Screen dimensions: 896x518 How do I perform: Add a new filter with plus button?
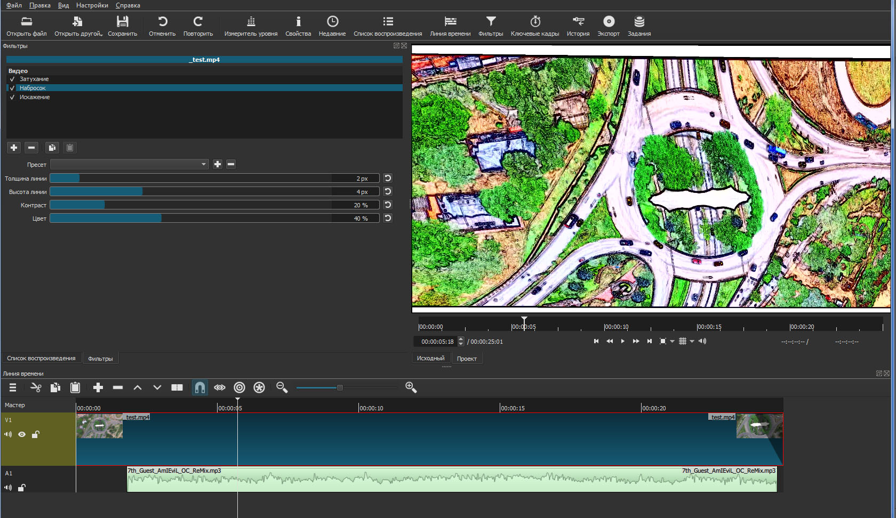(14, 148)
